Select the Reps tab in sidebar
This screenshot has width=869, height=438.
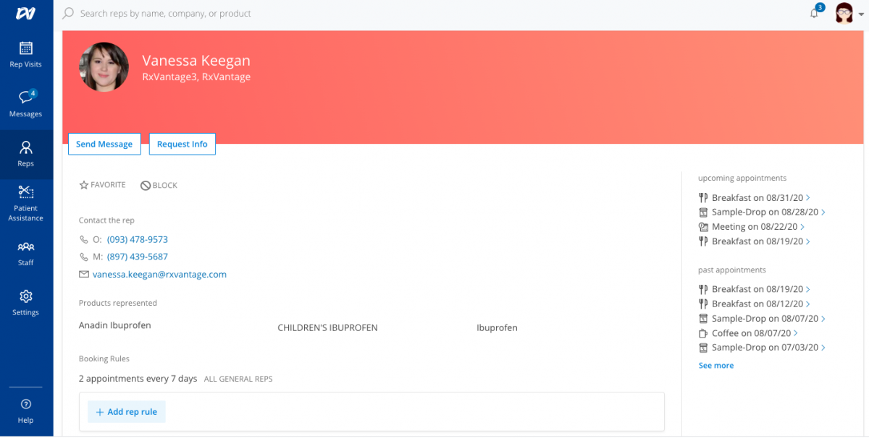pyautogui.click(x=26, y=154)
